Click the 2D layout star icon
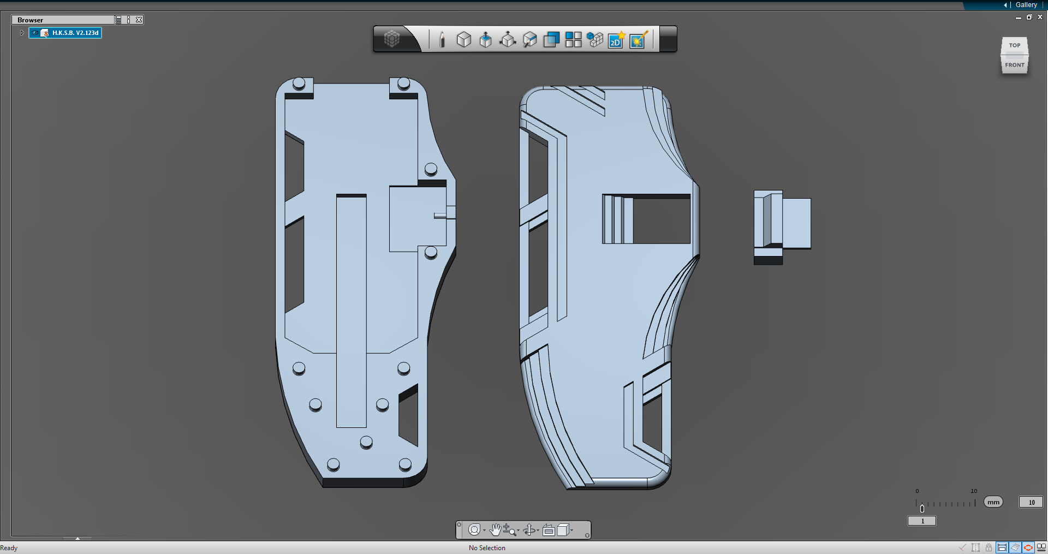The image size is (1048, 554). tap(617, 39)
